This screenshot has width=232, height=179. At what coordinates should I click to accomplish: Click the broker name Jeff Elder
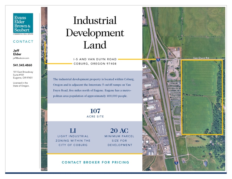[17, 52]
